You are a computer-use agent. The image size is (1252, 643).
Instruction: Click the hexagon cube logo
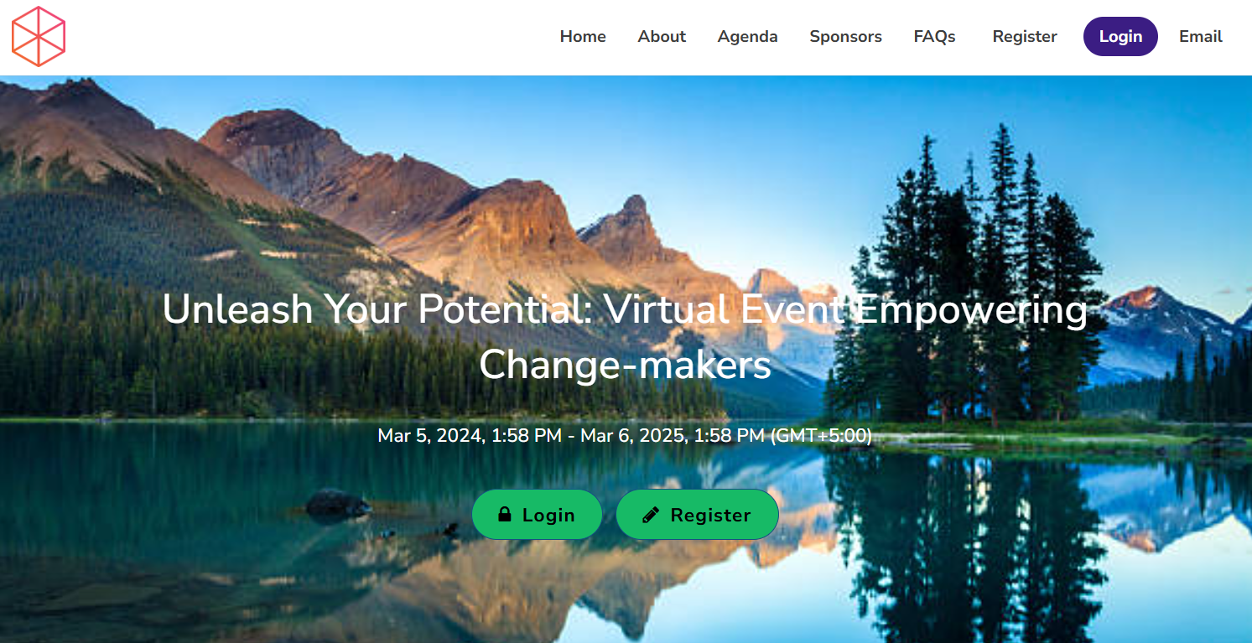pyautogui.click(x=39, y=36)
